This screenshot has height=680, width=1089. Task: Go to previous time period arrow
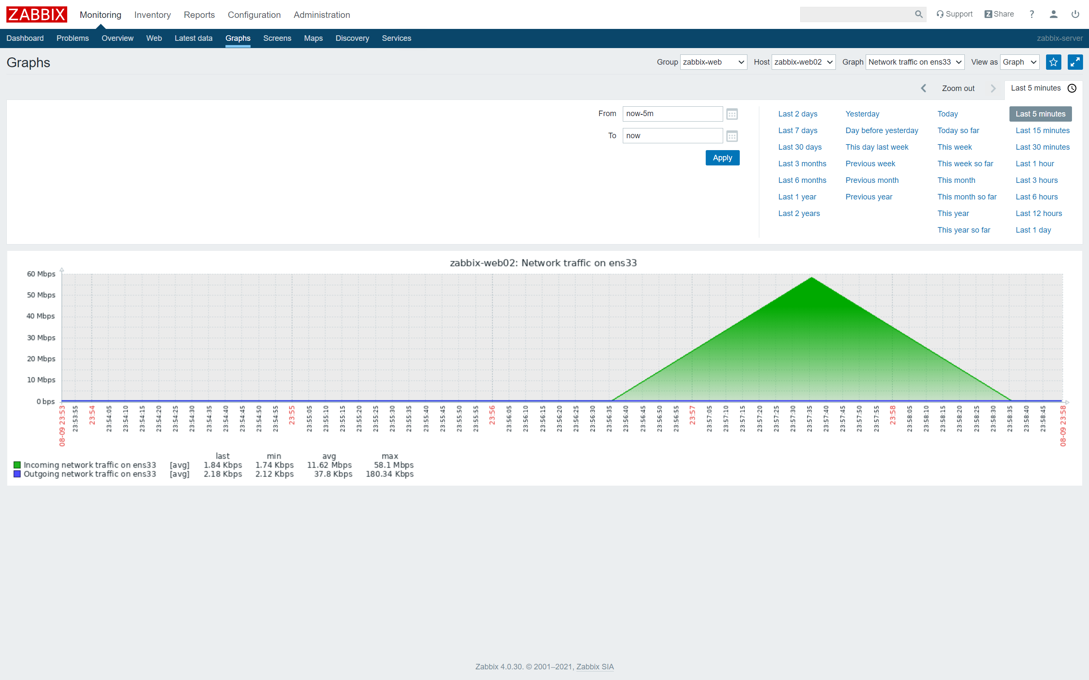click(x=924, y=88)
